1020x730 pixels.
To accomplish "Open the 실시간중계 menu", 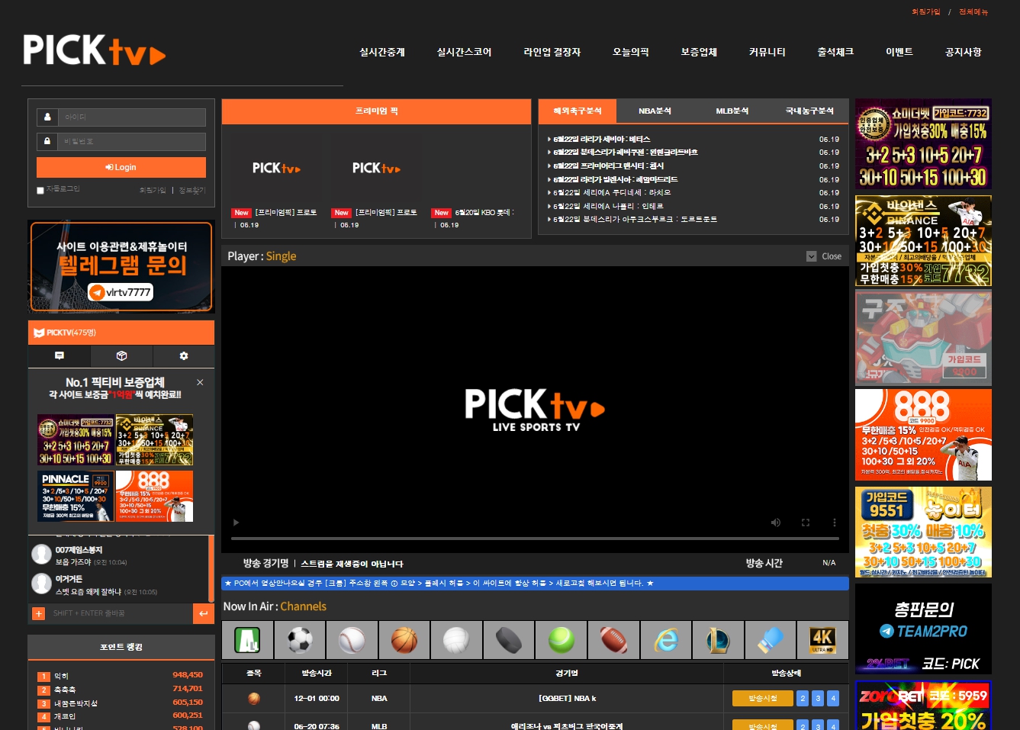I will point(382,52).
